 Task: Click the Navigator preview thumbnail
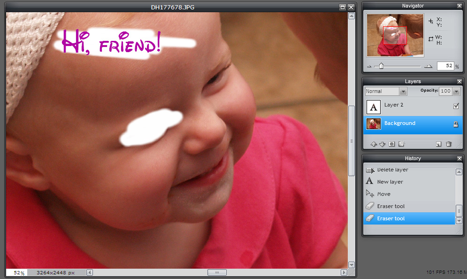pyautogui.click(x=395, y=35)
